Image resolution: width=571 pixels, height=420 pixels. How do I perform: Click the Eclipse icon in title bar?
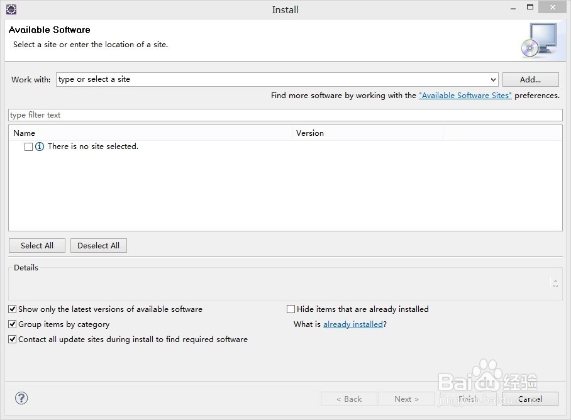(11, 9)
